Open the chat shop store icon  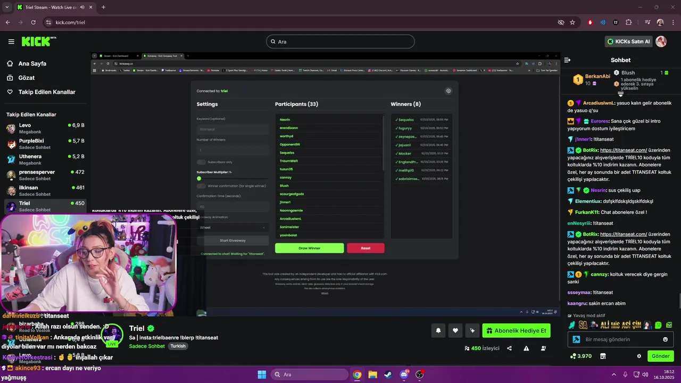pyautogui.click(x=603, y=356)
